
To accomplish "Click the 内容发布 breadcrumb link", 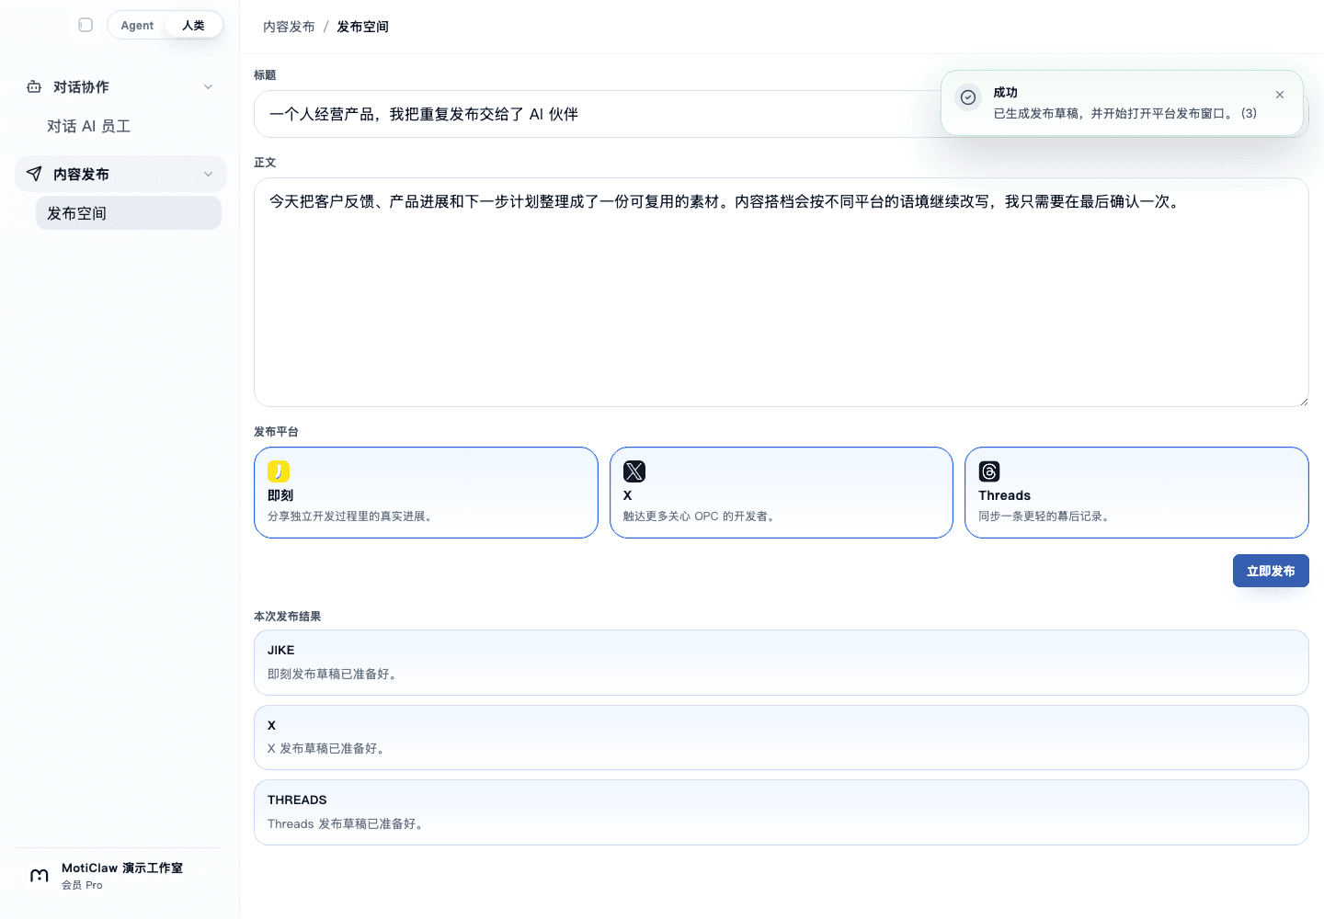I will click(289, 27).
